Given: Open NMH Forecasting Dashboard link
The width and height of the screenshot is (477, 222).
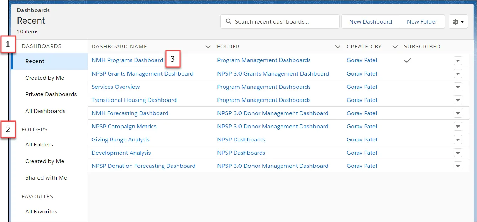Looking at the screenshot, I should pyautogui.click(x=130, y=113).
